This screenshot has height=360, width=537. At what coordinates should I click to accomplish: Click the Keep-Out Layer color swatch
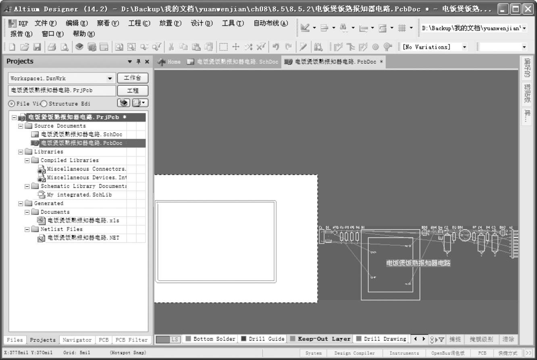293,339
